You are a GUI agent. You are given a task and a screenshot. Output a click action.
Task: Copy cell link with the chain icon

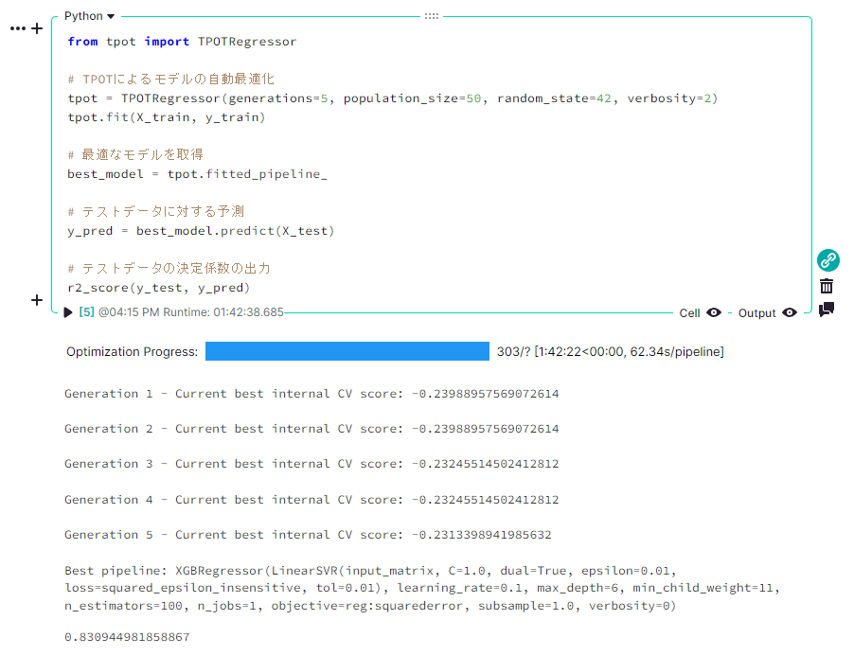click(x=827, y=260)
